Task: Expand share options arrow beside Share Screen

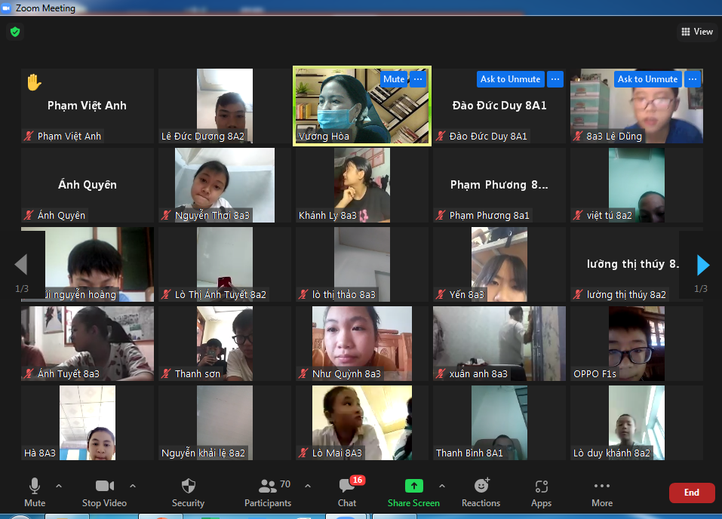Action: [442, 486]
